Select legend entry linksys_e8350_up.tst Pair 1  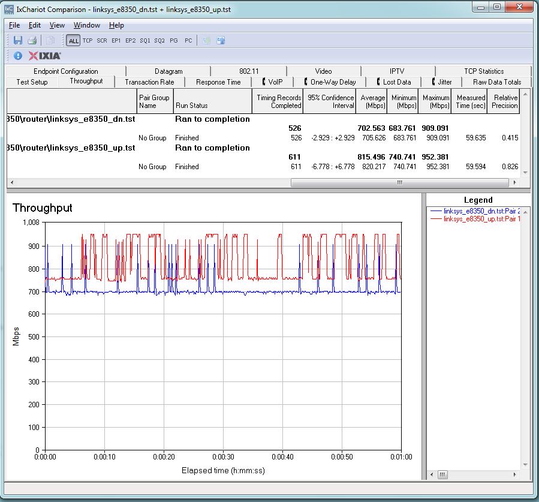pos(475,219)
